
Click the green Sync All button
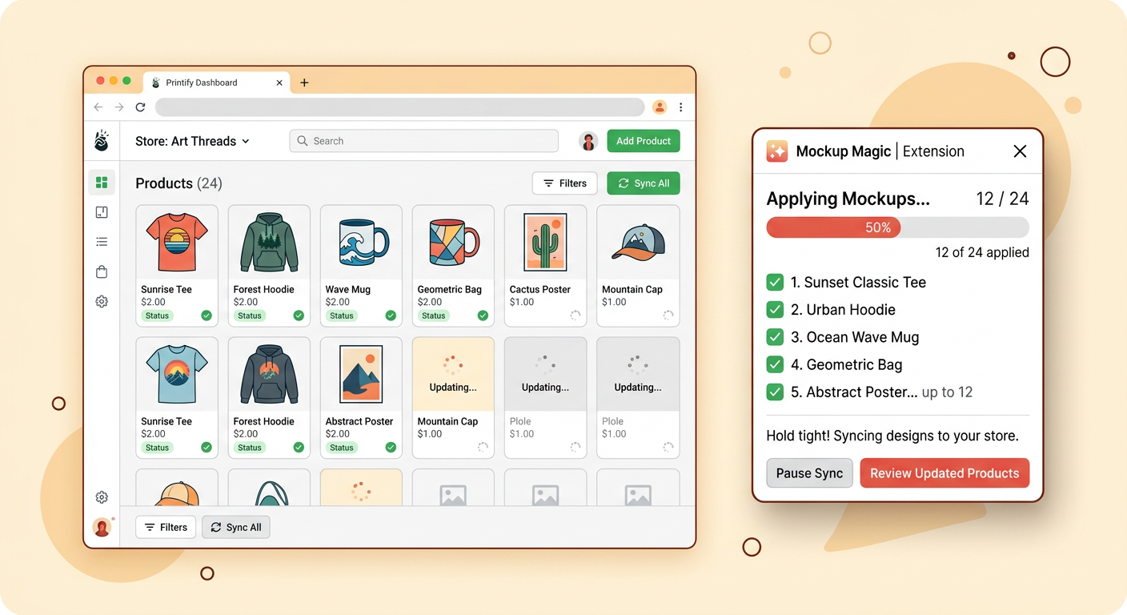click(x=644, y=183)
